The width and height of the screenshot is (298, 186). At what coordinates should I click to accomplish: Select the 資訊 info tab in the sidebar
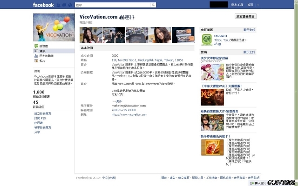click(x=54, y=51)
